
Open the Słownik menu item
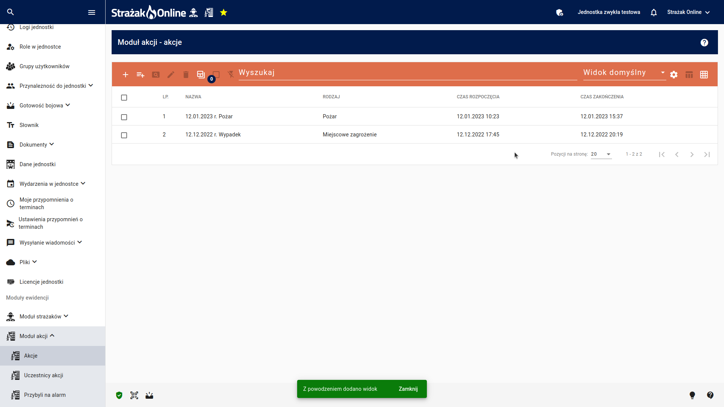(52, 125)
